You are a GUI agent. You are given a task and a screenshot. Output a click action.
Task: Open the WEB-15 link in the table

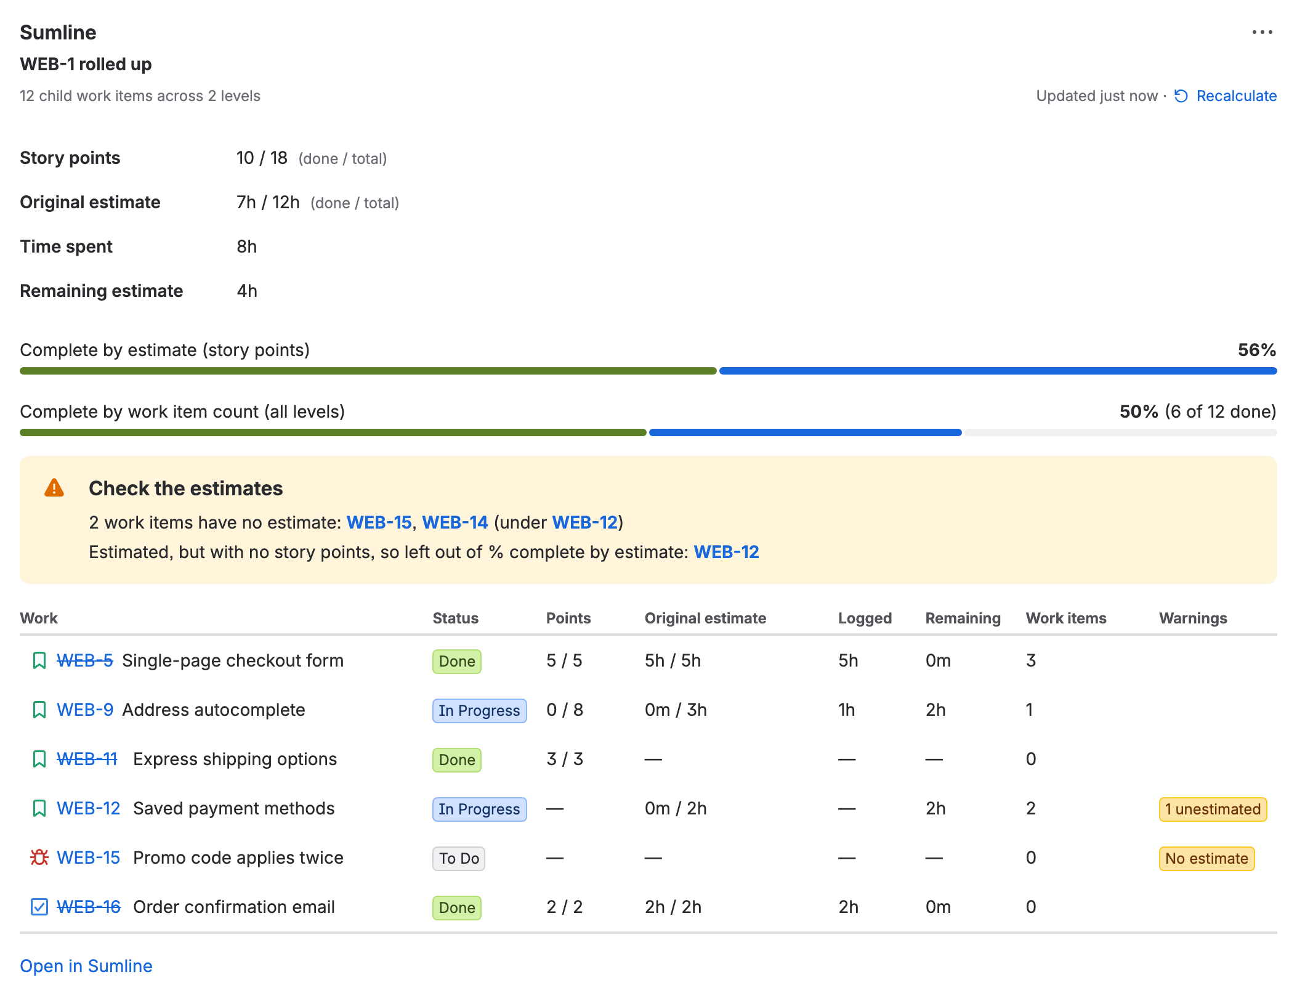click(89, 858)
